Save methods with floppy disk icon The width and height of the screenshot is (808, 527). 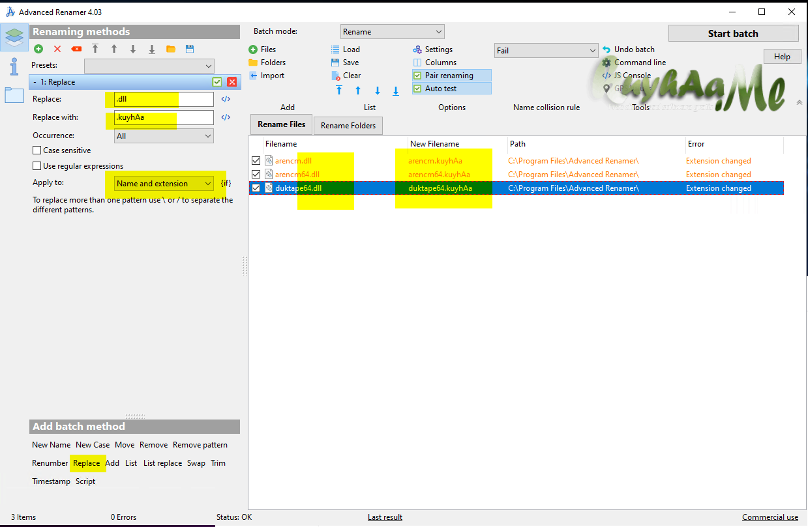[x=190, y=49]
